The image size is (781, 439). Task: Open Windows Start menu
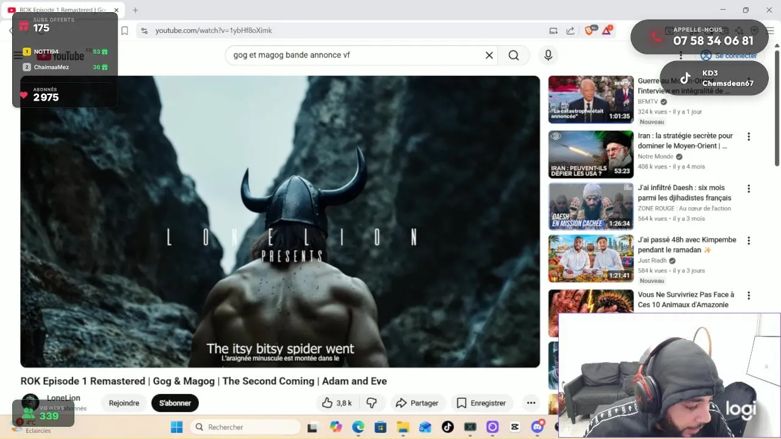click(x=176, y=427)
